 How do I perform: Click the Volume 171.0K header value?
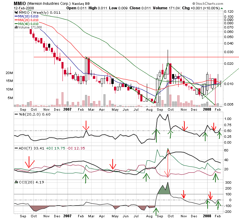[167, 8]
